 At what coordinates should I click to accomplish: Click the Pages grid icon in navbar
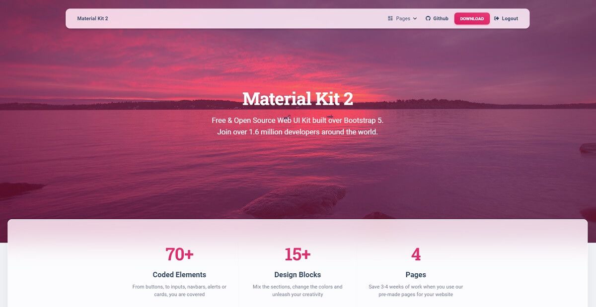tap(390, 18)
